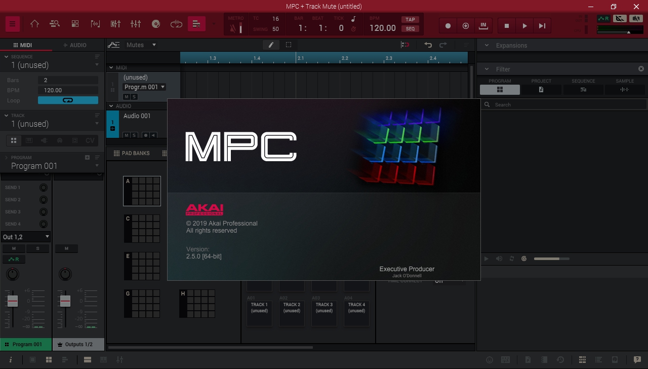
Task: Filter browser by PROJECT
Action: pos(541,90)
